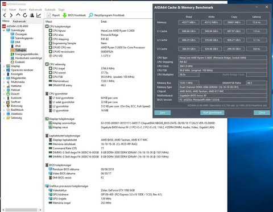Image resolution: width=273 pixels, height=212 pixels.
Task: Go back with the left arrow toolbar icon
Action: tap(5, 15)
